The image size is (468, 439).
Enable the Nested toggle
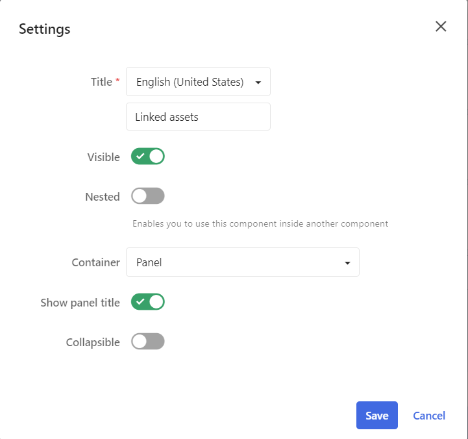(x=148, y=196)
